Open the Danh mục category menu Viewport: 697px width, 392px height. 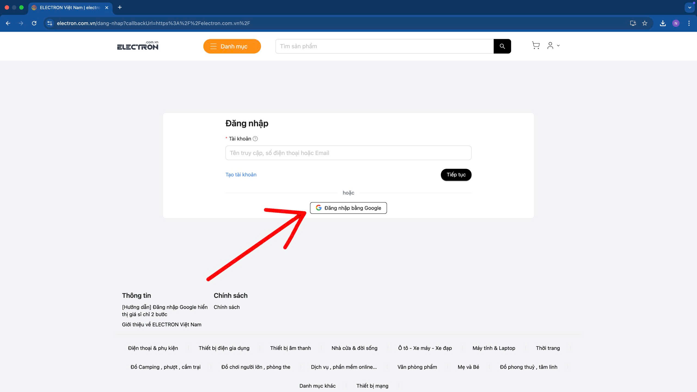[232, 46]
